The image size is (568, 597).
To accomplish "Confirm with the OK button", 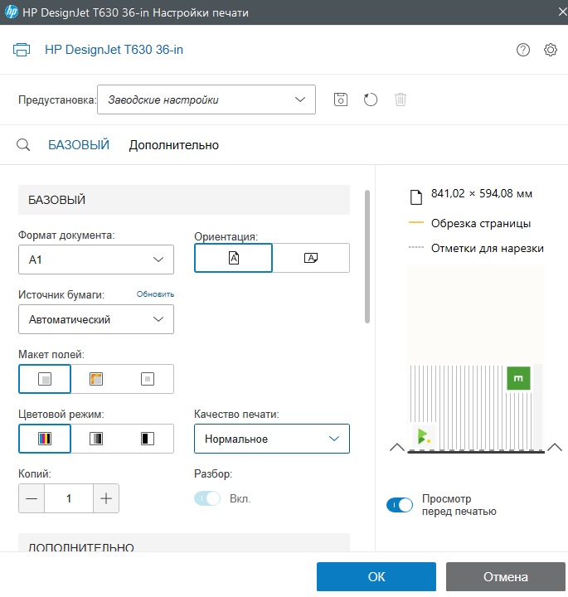I will click(x=376, y=576).
